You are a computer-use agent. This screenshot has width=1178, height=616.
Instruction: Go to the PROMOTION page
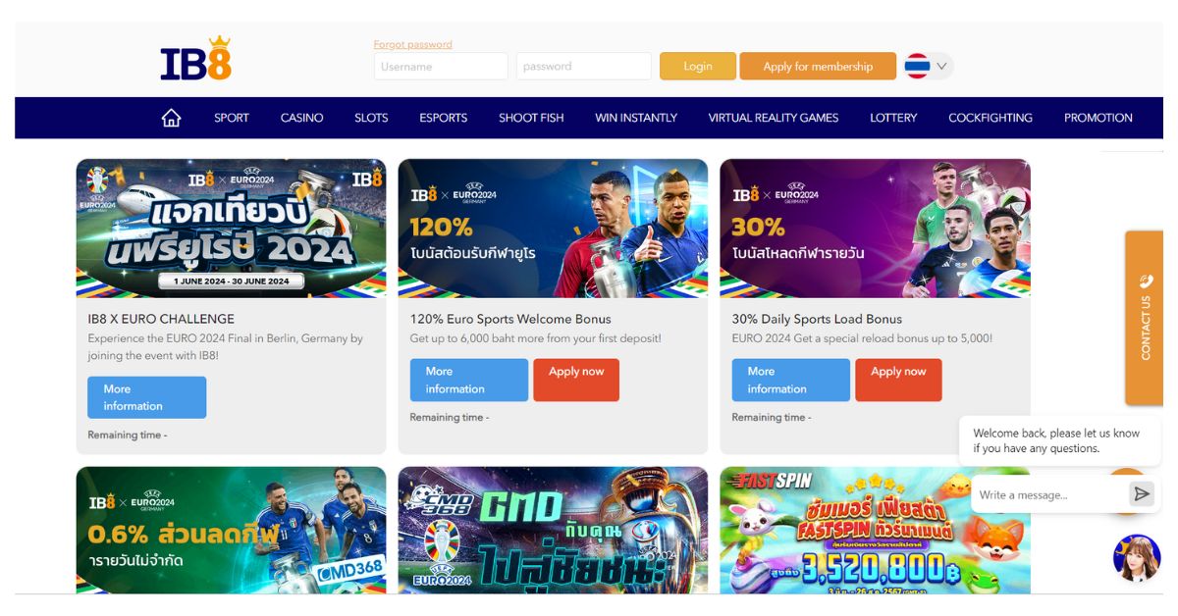[x=1098, y=118]
